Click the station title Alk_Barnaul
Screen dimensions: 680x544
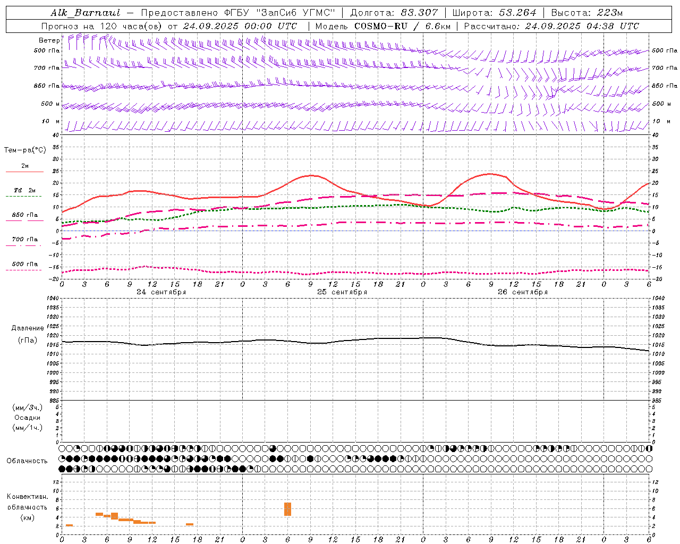pos(86,13)
